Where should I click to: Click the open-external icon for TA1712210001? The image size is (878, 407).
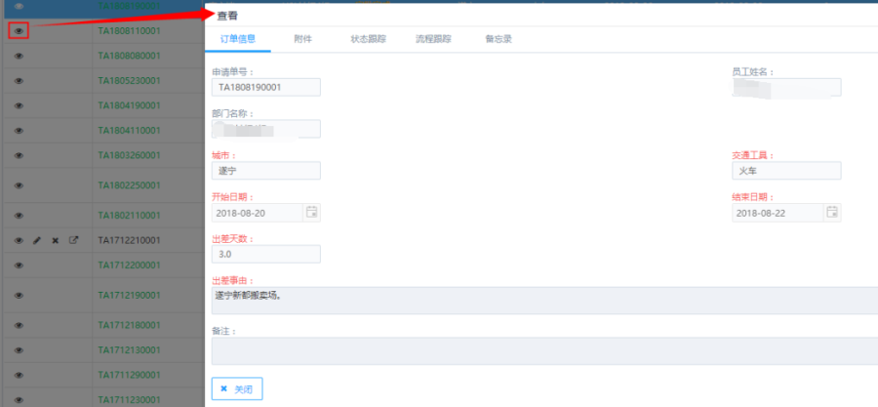pos(73,240)
